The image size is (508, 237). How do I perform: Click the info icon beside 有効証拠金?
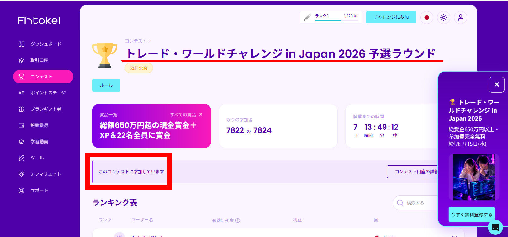click(x=238, y=220)
